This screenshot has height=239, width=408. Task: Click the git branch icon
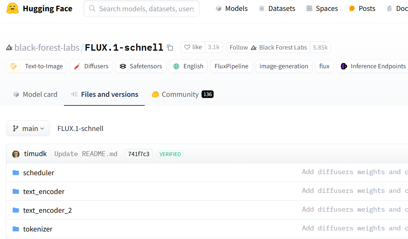coord(16,128)
